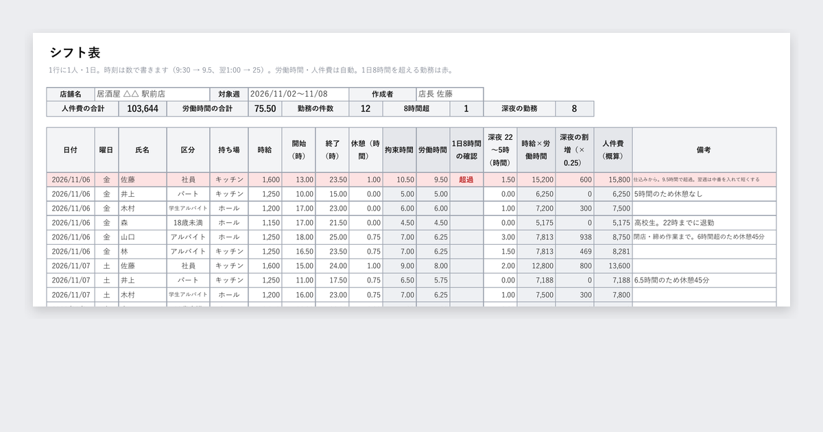Viewport: 823px width, 432px height.
Task: Select the 人件費の合計 value 103,644
Action: (143, 108)
